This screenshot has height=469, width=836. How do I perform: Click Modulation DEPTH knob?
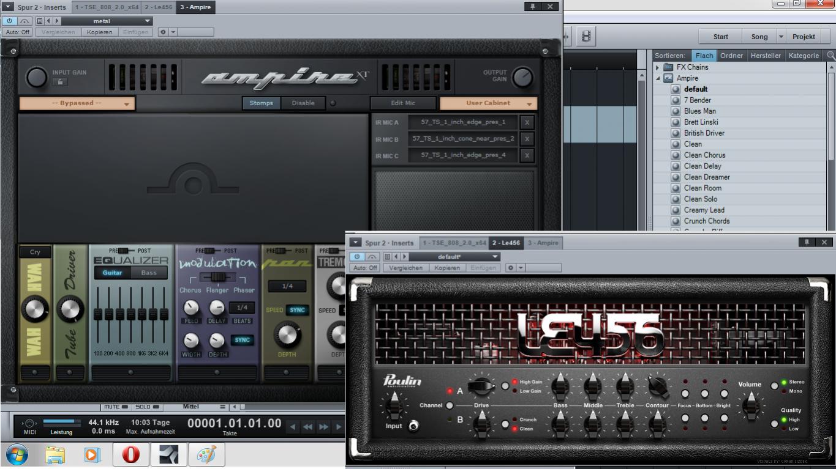pyautogui.click(x=217, y=341)
